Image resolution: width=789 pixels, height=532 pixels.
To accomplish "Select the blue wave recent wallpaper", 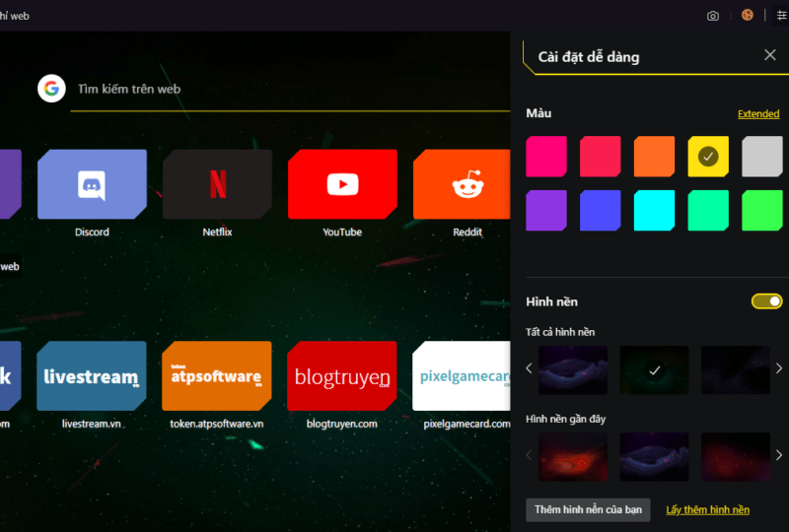I will tap(654, 456).
